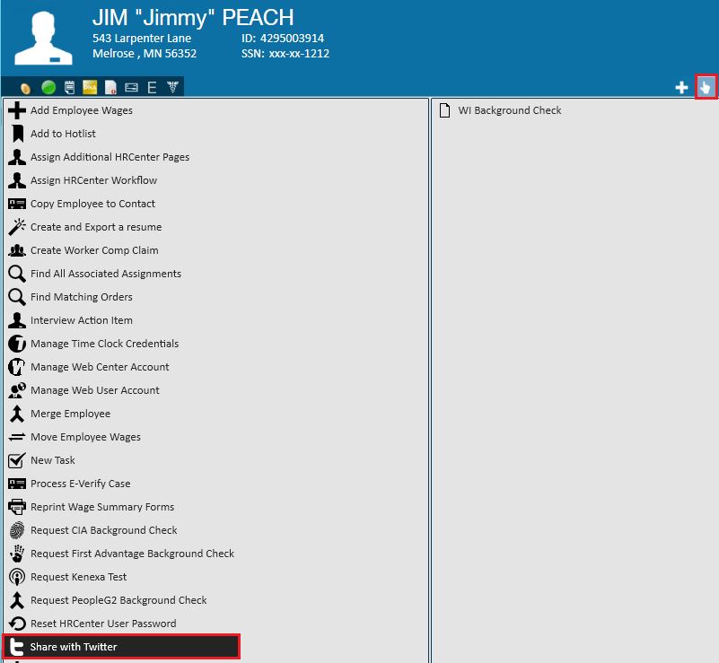The image size is (719, 663).
Task: Click the employee ID 4295003914
Action: pos(292,39)
